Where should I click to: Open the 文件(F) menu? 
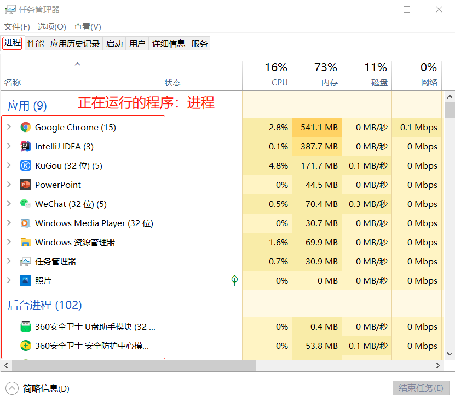pyautogui.click(x=17, y=27)
